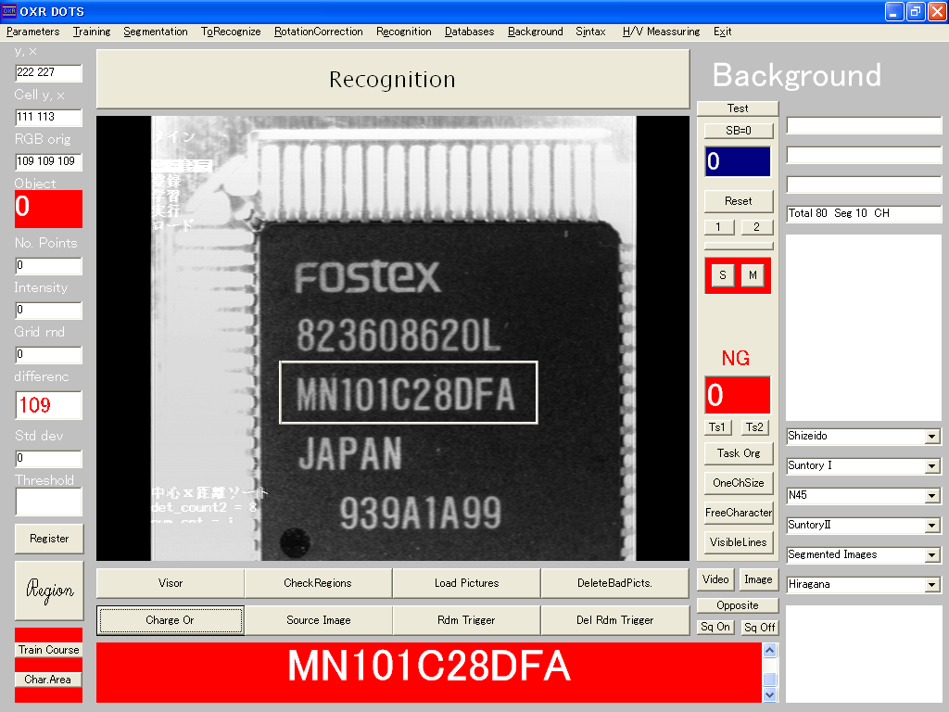Open the Sintax menu

point(590,32)
